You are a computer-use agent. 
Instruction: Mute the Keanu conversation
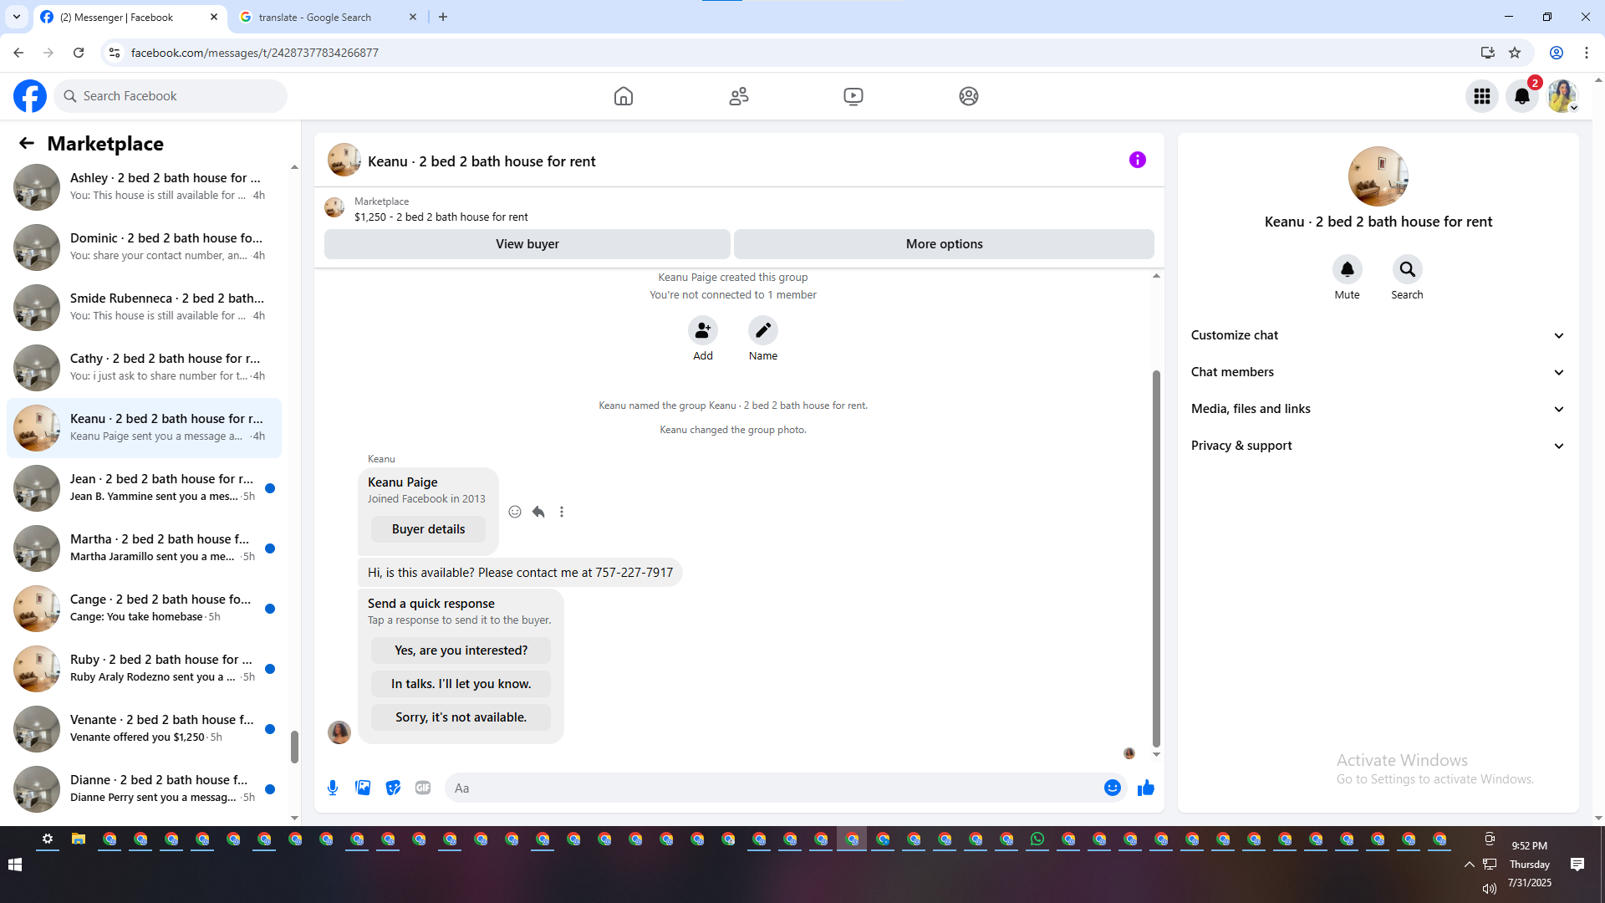[1347, 269]
